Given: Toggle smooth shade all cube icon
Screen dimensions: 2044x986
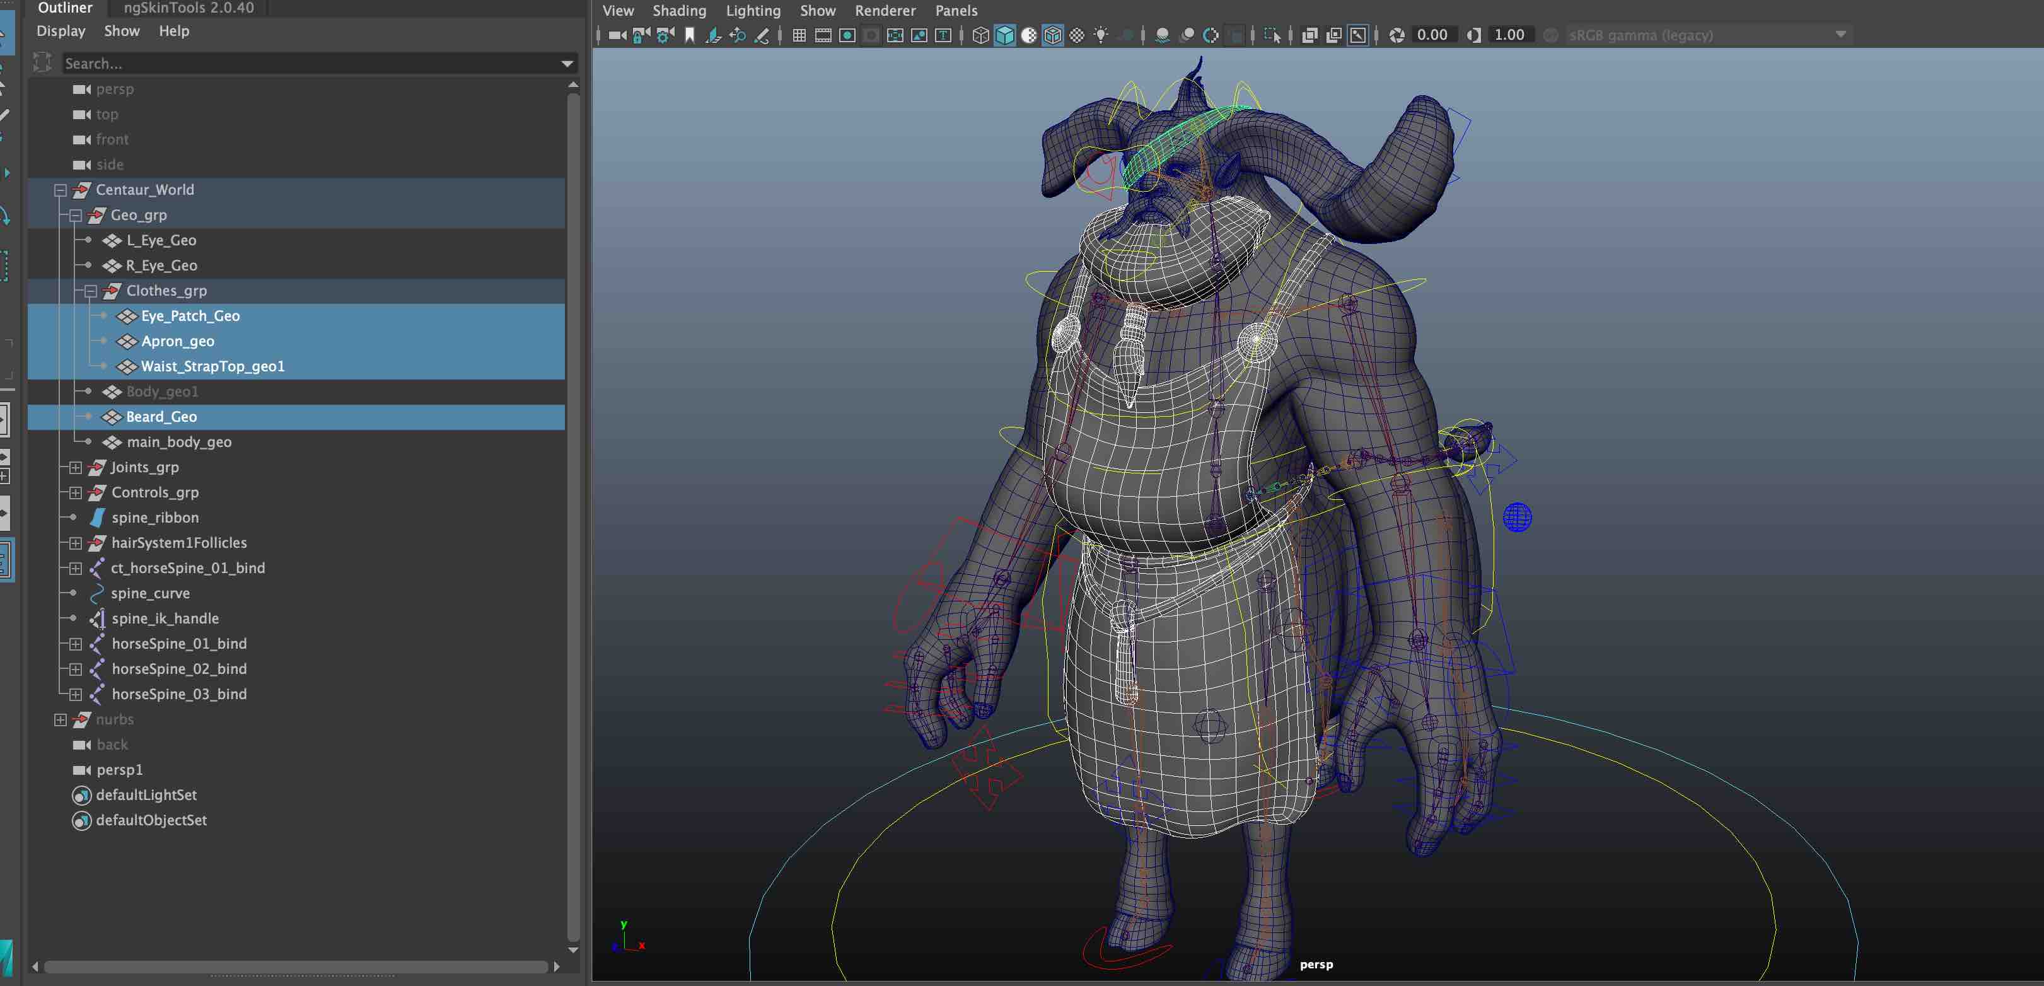Looking at the screenshot, I should 1004,35.
